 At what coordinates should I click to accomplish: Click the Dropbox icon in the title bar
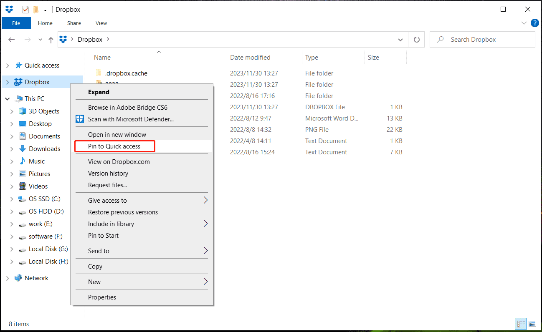[x=9, y=9]
